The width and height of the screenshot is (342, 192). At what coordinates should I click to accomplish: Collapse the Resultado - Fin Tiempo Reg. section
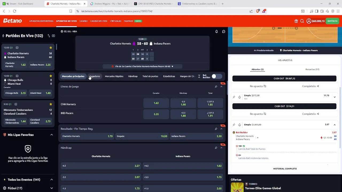click(x=221, y=129)
